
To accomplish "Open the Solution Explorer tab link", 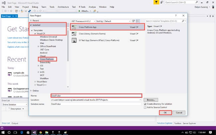I will point(165,123).
